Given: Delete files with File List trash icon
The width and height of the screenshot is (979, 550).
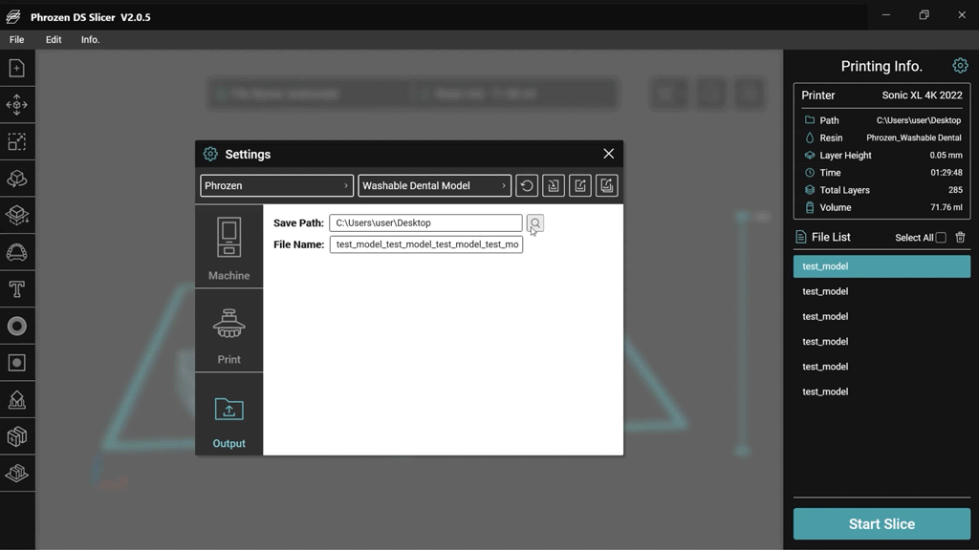Looking at the screenshot, I should click(960, 237).
